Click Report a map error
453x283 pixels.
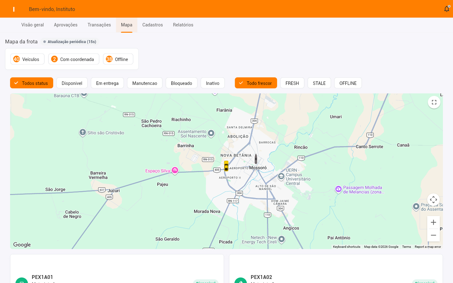click(428, 247)
